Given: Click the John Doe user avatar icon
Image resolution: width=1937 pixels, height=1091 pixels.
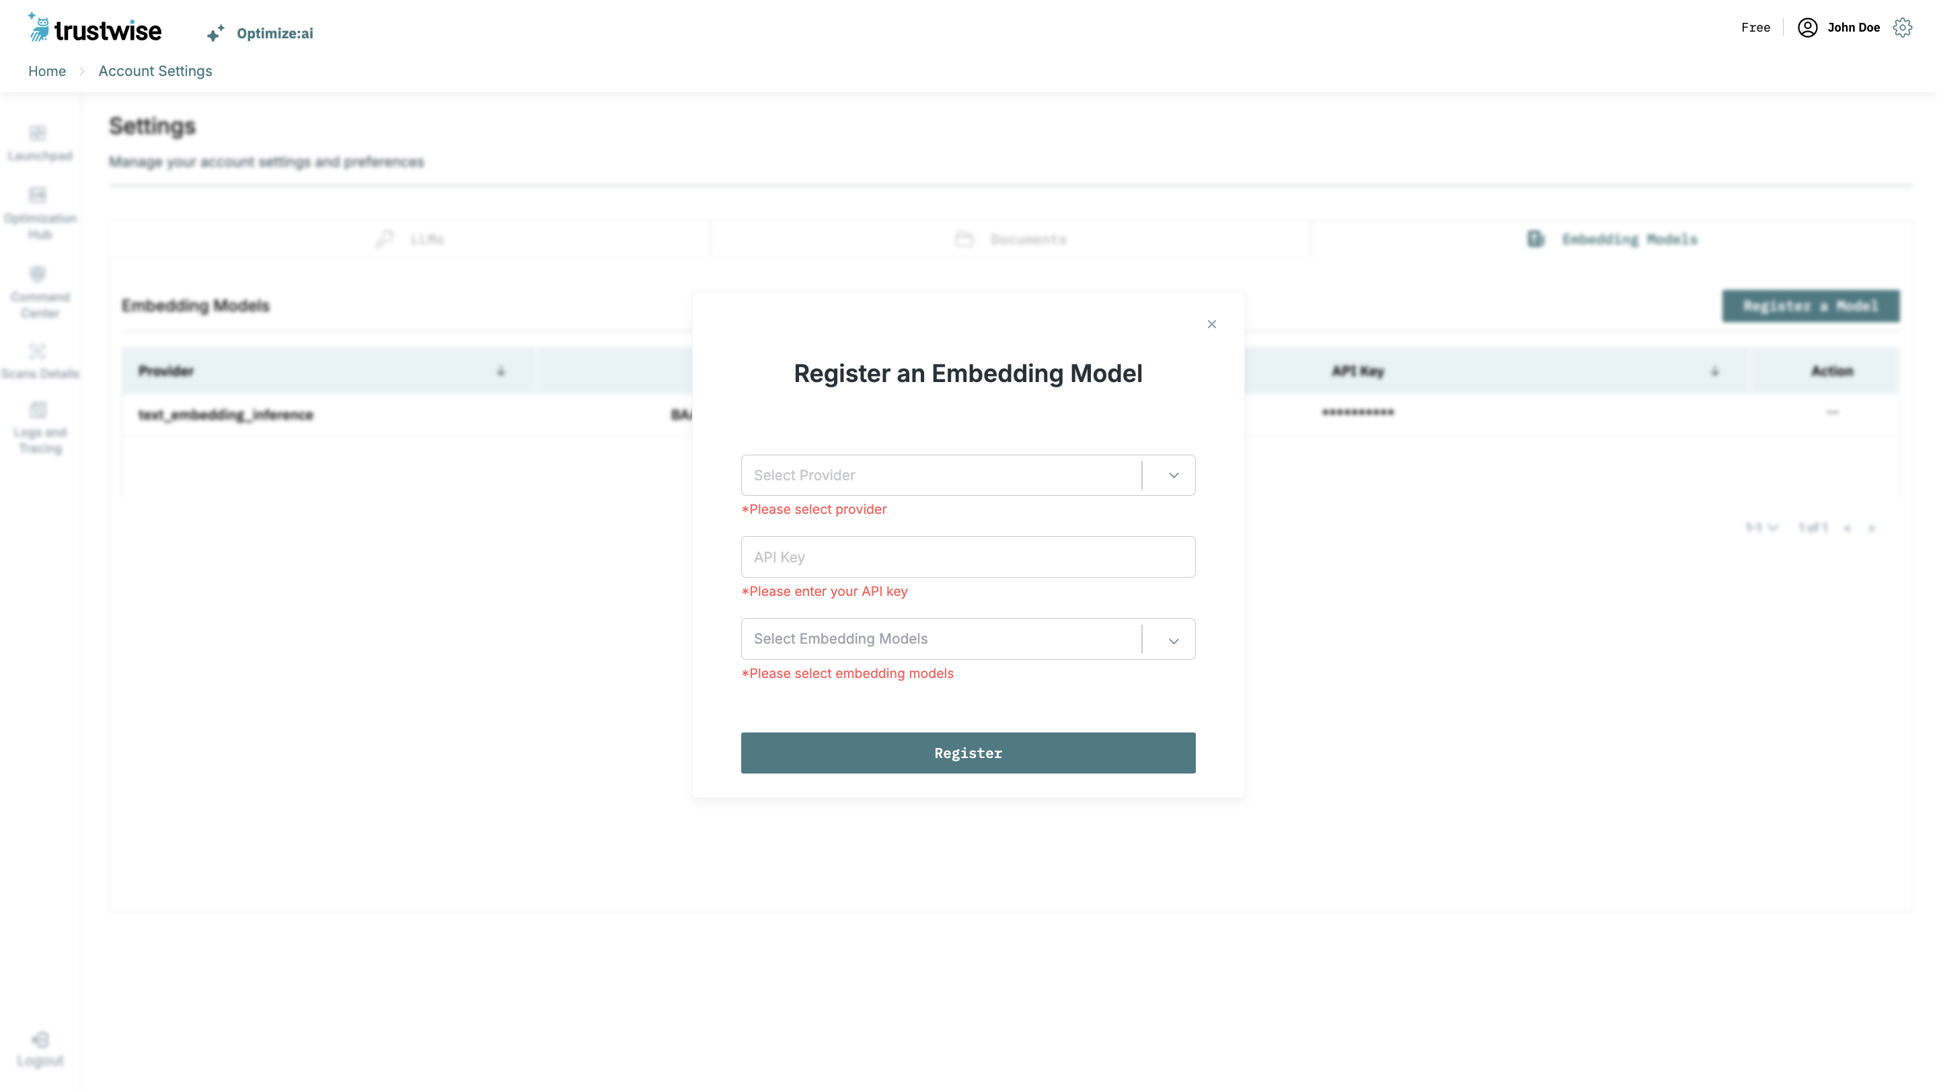Looking at the screenshot, I should 1808,28.
